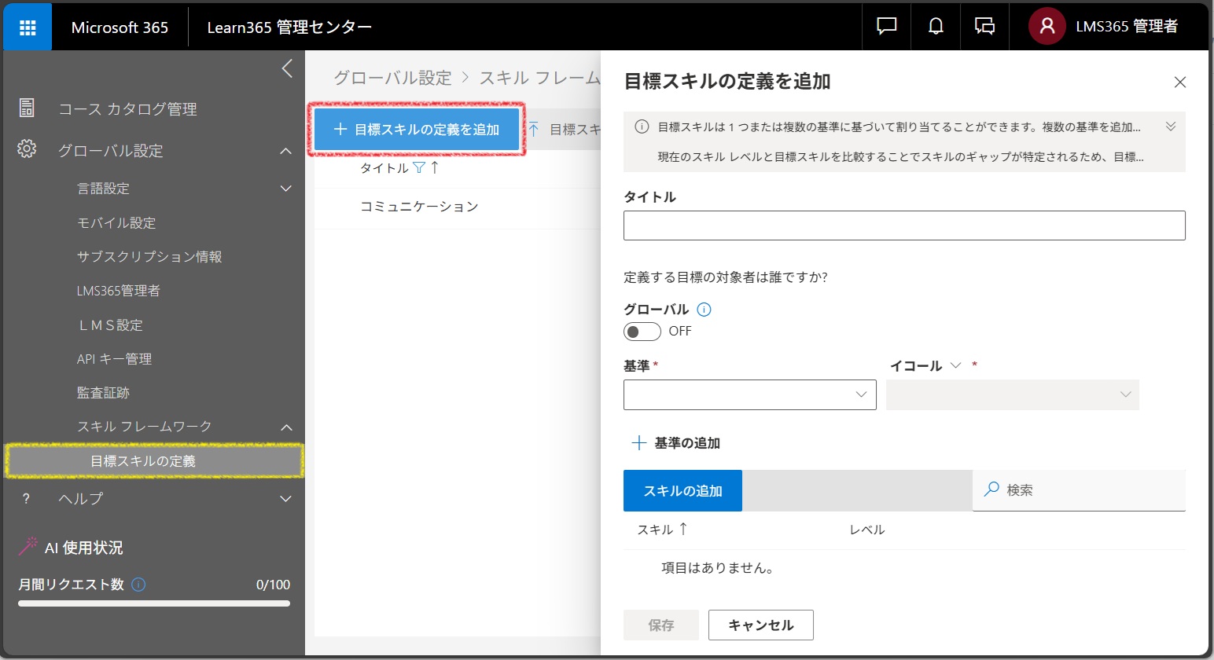The height and width of the screenshot is (660, 1214).
Task: Click the search magnifier icon
Action: tap(991, 489)
